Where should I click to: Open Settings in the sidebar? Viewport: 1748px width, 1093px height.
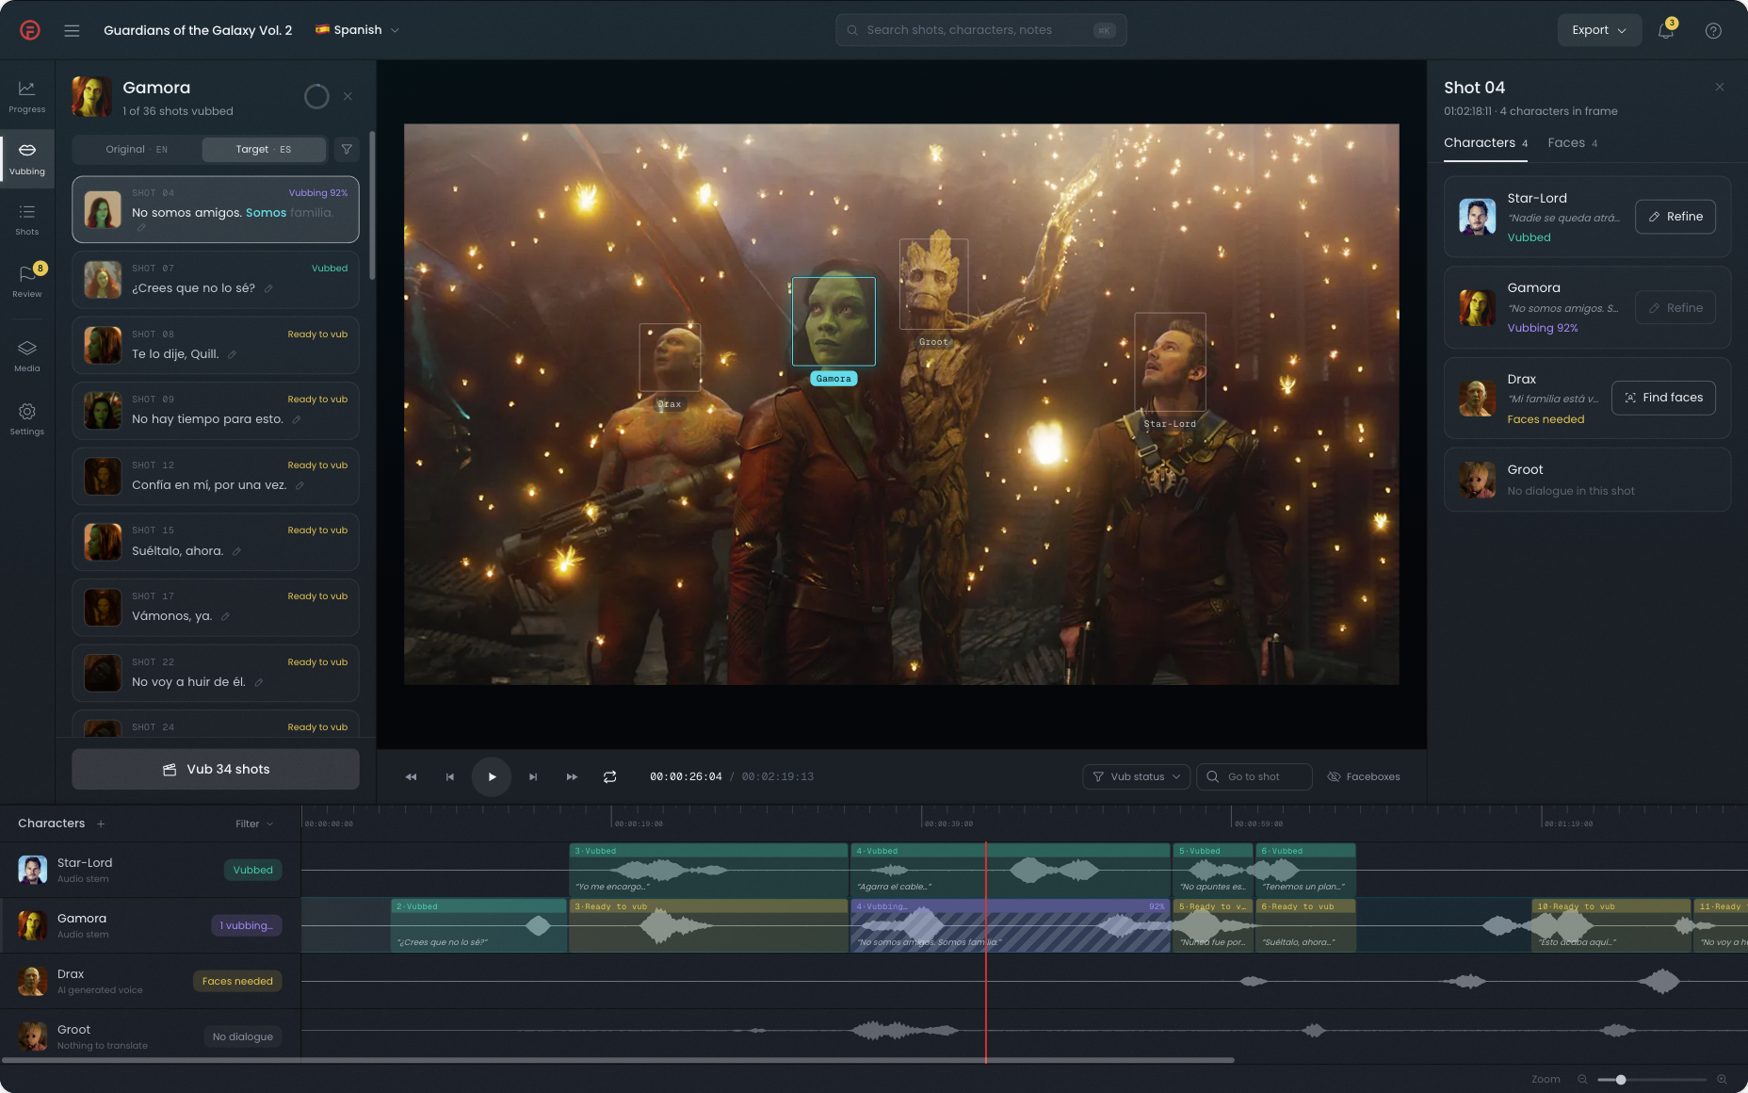coord(27,418)
